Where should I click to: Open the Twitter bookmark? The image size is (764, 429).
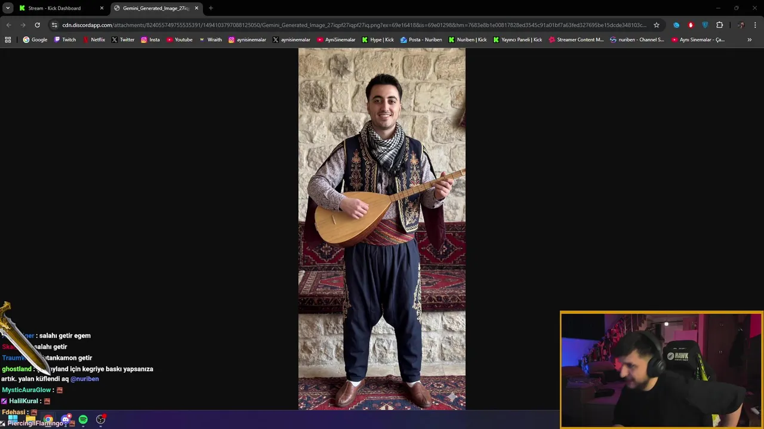[123, 40]
